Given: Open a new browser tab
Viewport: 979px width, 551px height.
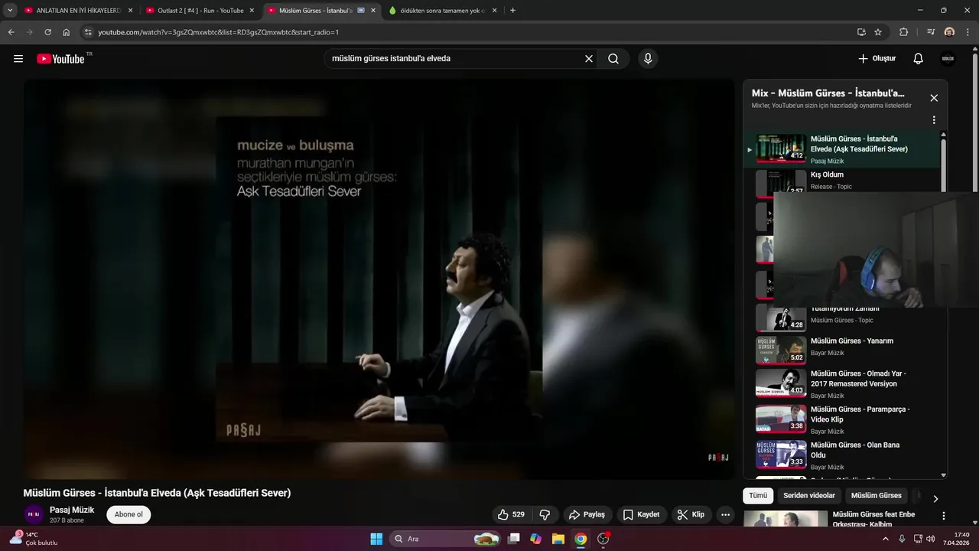Looking at the screenshot, I should [x=512, y=11].
